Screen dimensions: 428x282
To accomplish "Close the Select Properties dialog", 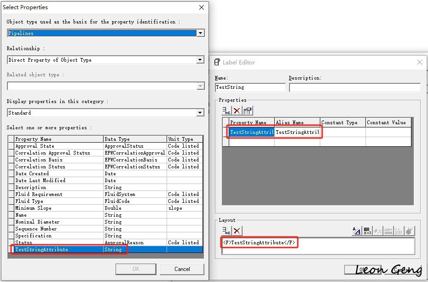I will pos(202,7).
